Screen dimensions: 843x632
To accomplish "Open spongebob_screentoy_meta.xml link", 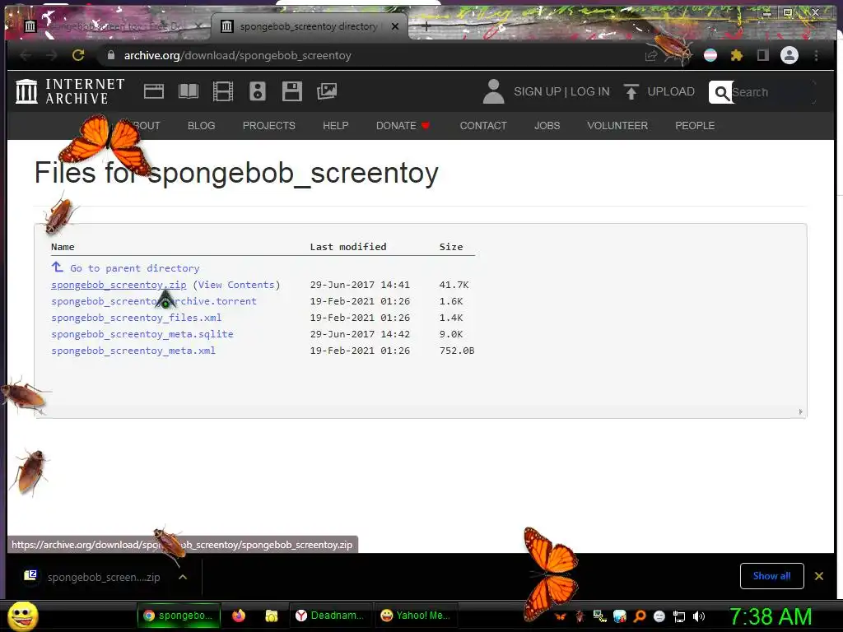I will pos(133,351).
